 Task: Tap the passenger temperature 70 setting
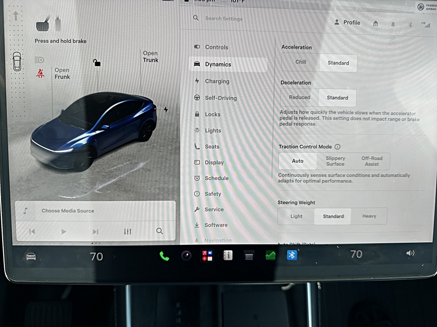click(356, 254)
